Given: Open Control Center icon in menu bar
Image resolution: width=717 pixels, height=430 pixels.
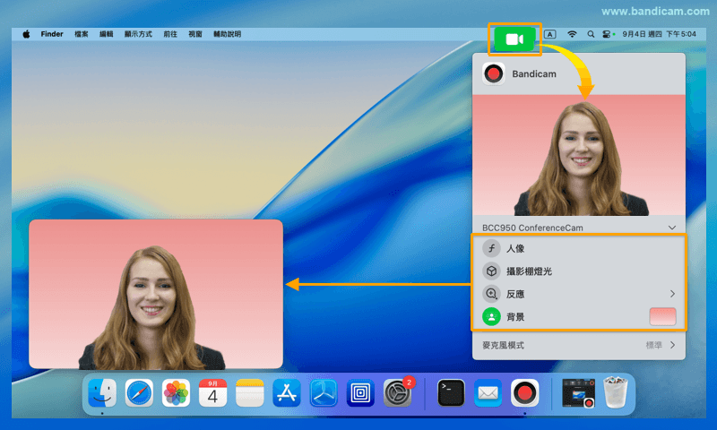Looking at the screenshot, I should pyautogui.click(x=607, y=34).
